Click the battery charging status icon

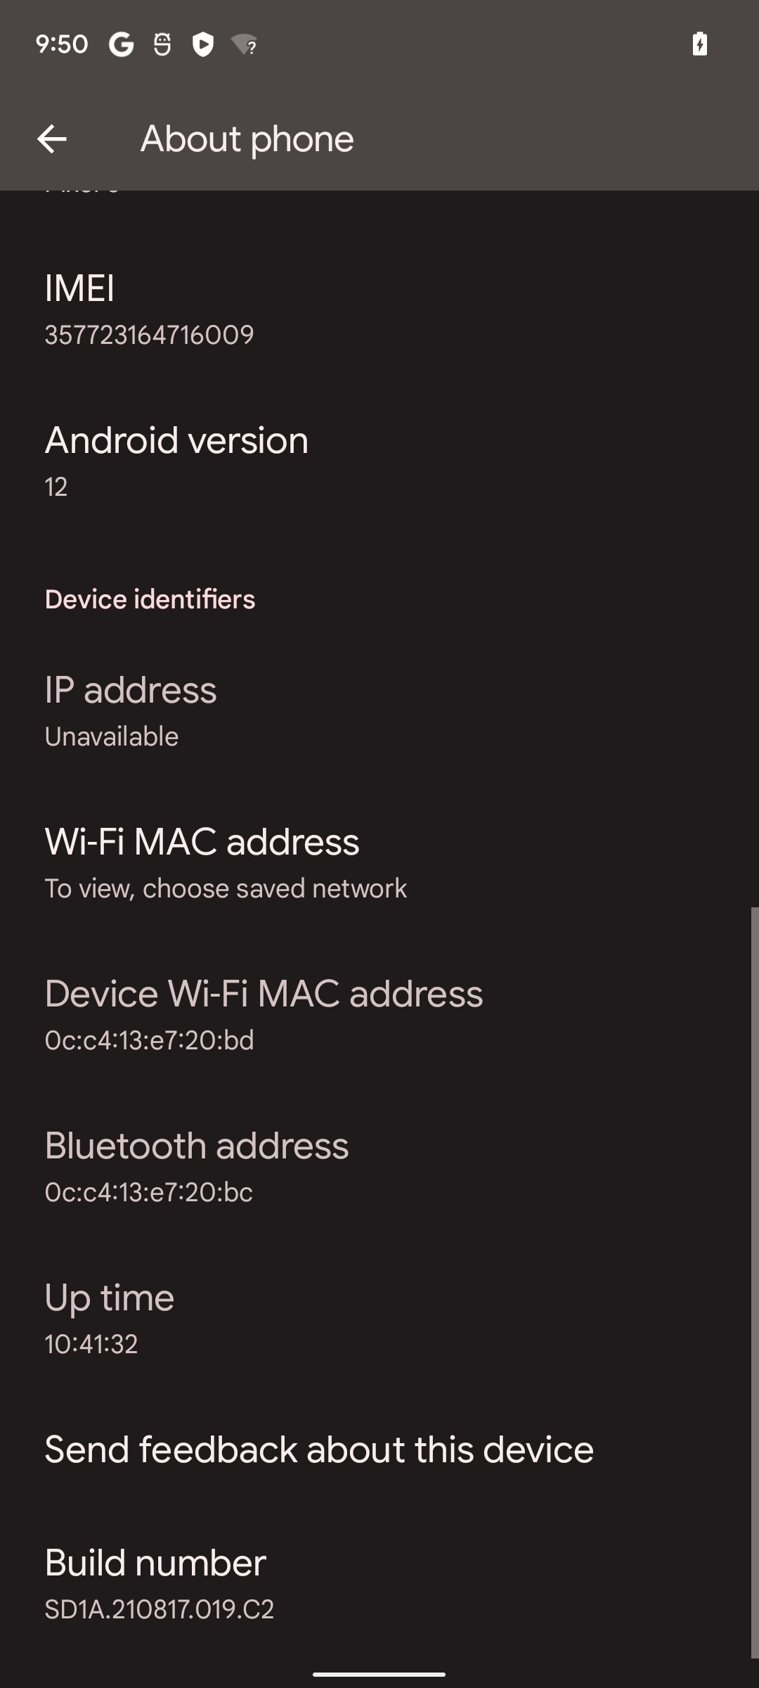click(700, 45)
